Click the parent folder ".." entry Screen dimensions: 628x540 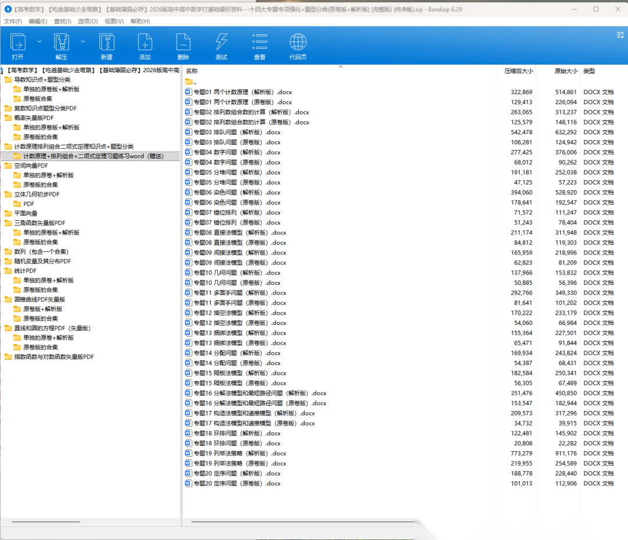pyautogui.click(x=195, y=82)
